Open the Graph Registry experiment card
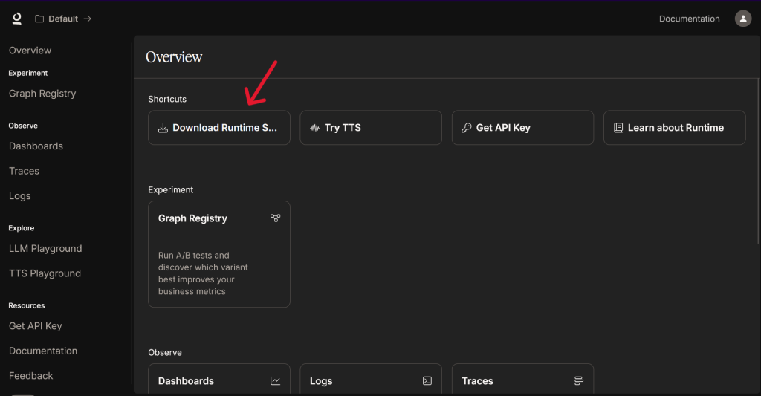The image size is (761, 396). [218, 253]
